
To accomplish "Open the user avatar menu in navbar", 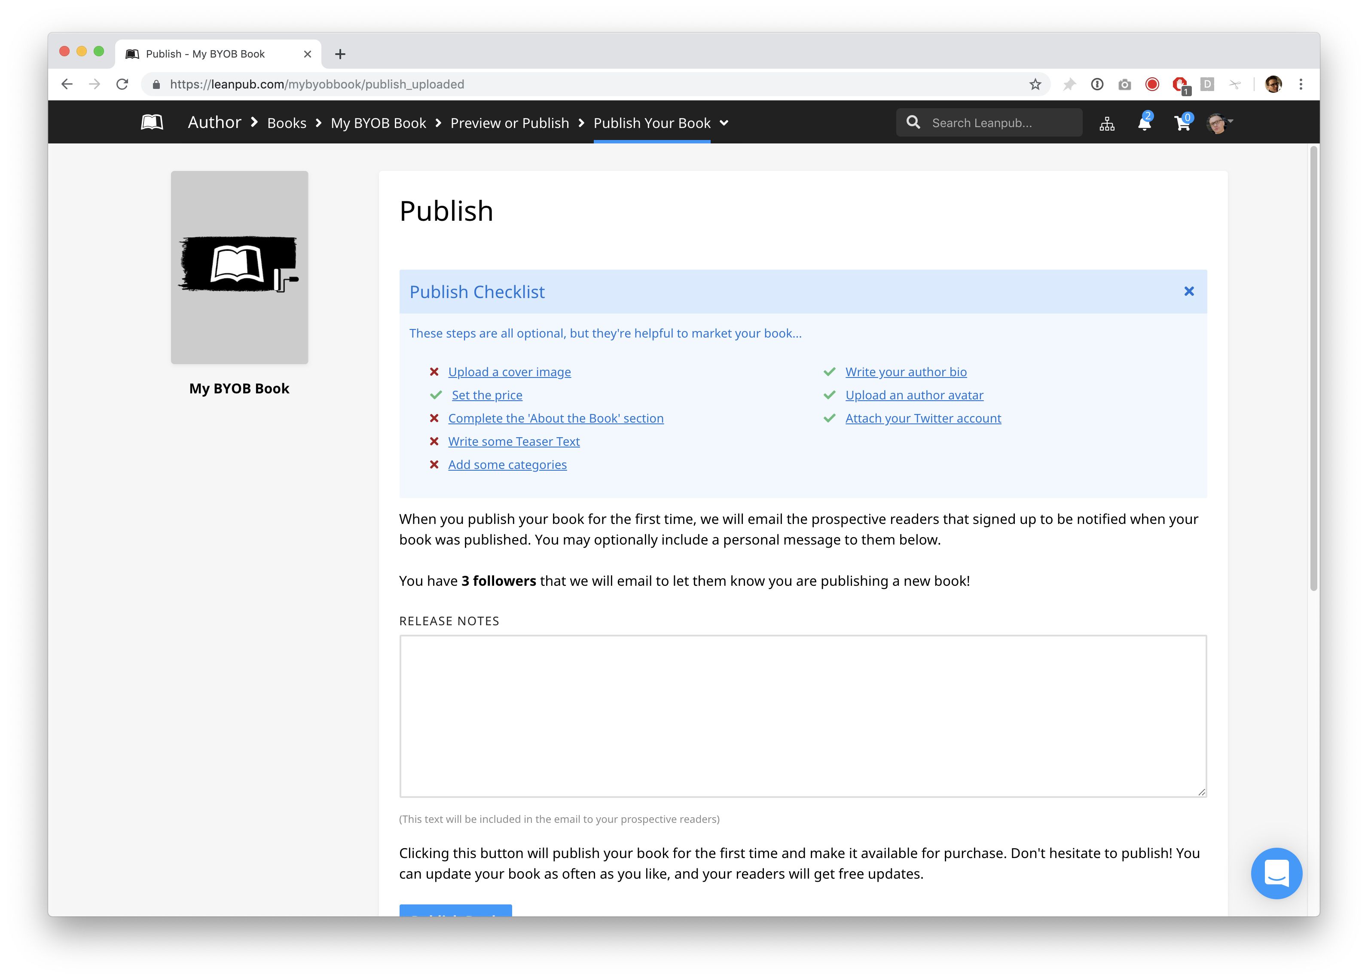I will click(x=1219, y=123).
